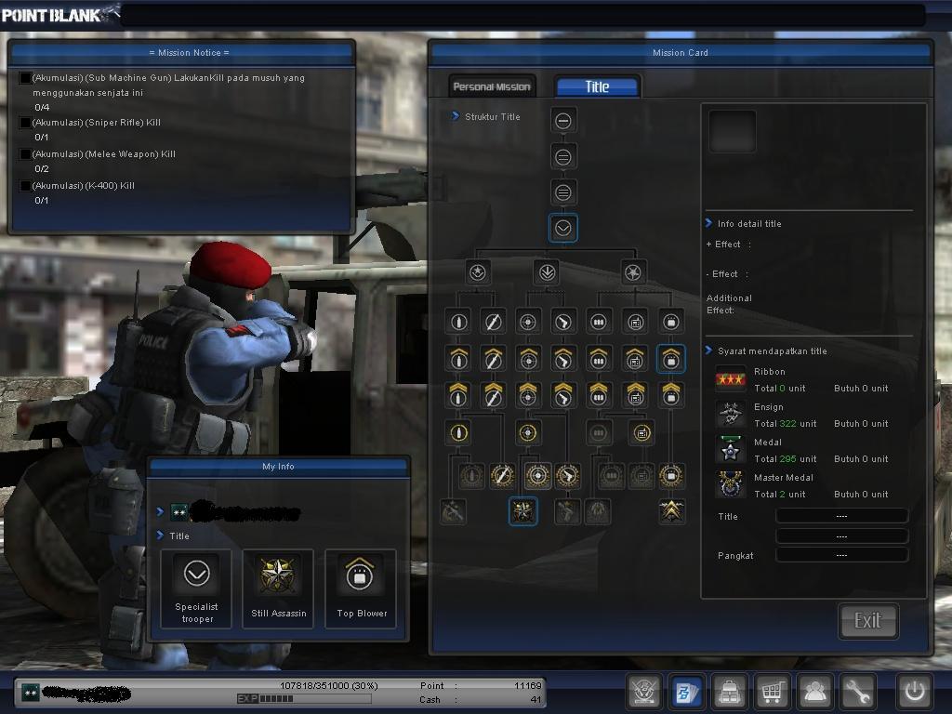The width and height of the screenshot is (952, 714).
Task: Select the single-chevron knife title
Action: point(493,359)
